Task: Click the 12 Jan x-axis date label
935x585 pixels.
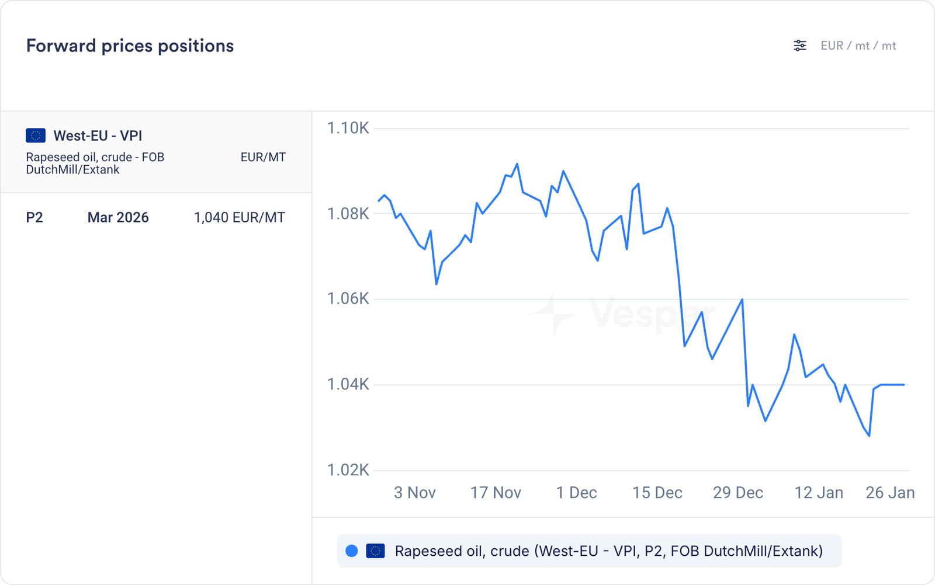Action: point(818,493)
